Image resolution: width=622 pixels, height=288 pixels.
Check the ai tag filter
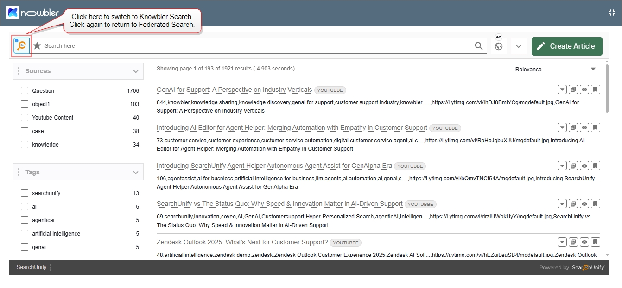click(x=25, y=206)
